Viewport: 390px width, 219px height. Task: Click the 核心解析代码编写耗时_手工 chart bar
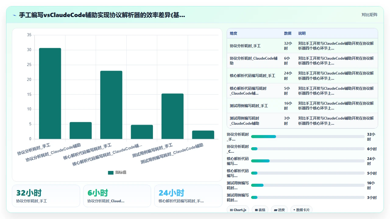tap(111, 105)
